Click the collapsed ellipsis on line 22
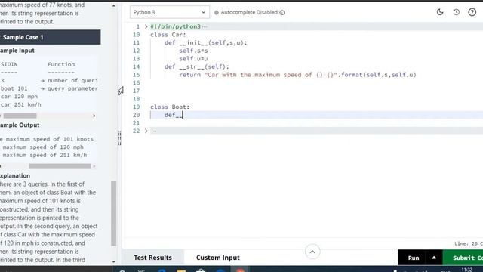Screen dimensions: 483x272 (154, 131)
